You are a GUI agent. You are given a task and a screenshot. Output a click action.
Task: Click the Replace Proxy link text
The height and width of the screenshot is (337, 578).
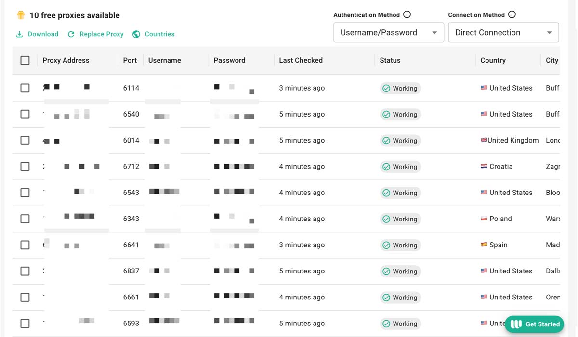(101, 34)
